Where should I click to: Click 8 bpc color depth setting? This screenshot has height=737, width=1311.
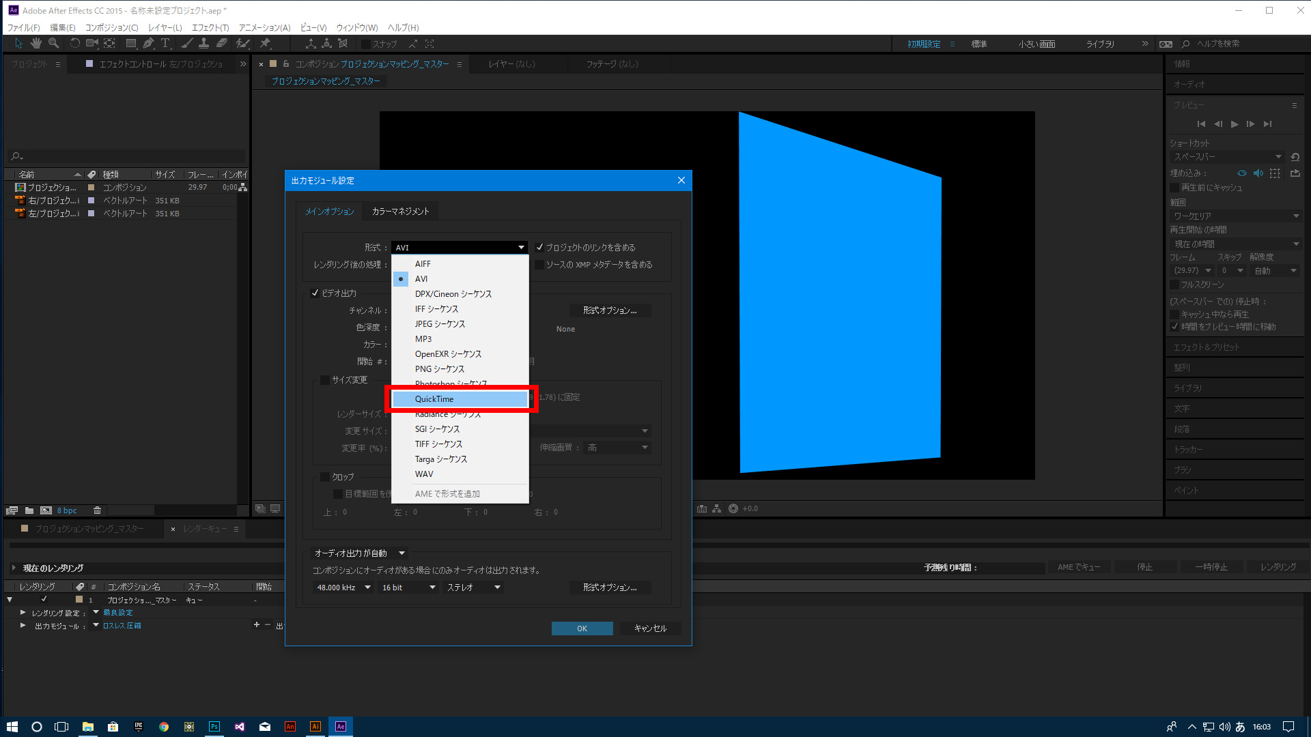pyautogui.click(x=67, y=510)
